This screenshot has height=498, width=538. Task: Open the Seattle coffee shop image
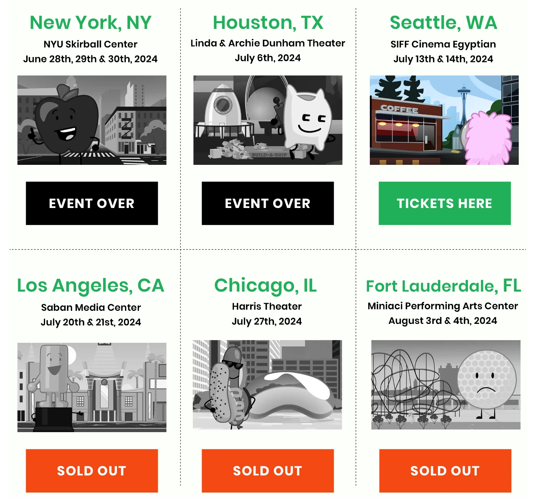[444, 120]
